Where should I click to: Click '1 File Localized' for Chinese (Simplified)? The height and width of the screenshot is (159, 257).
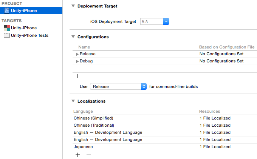coord(215,118)
